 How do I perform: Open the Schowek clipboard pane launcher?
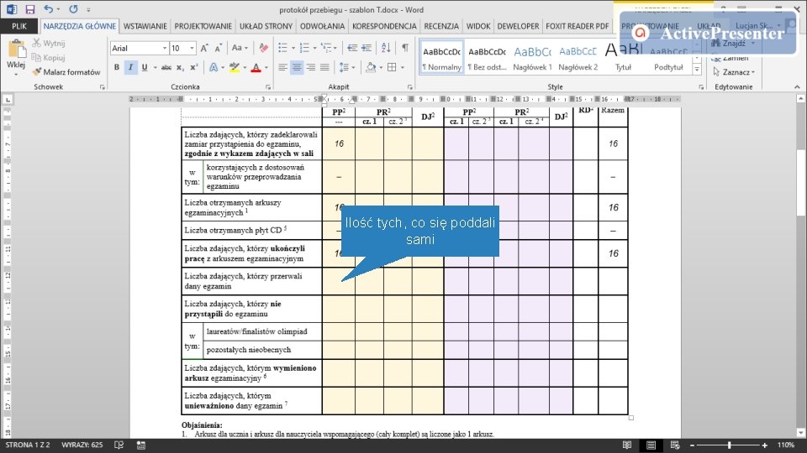[x=102, y=87]
